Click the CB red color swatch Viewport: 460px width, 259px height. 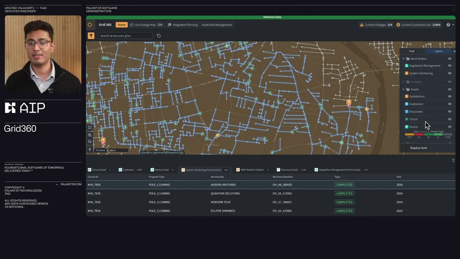point(419,135)
